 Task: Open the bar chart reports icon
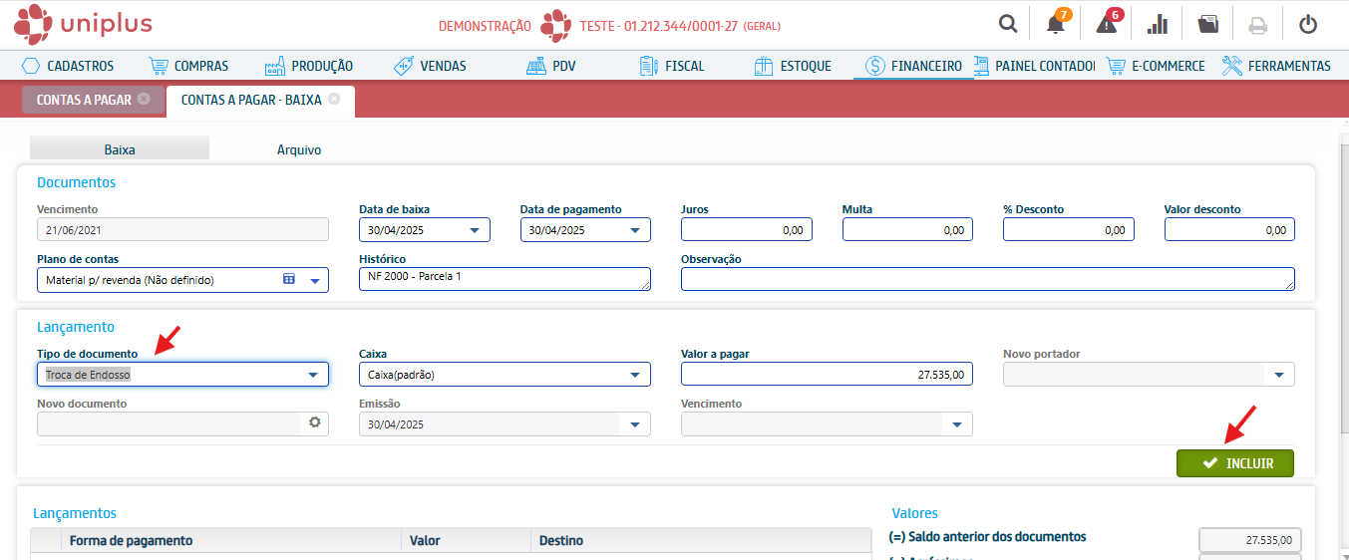(1158, 25)
